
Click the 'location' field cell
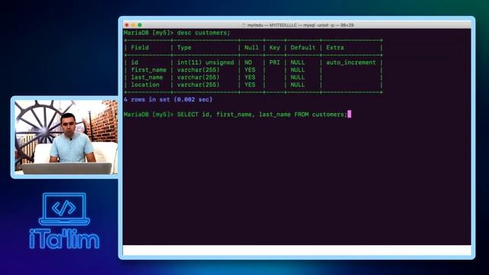145,85
